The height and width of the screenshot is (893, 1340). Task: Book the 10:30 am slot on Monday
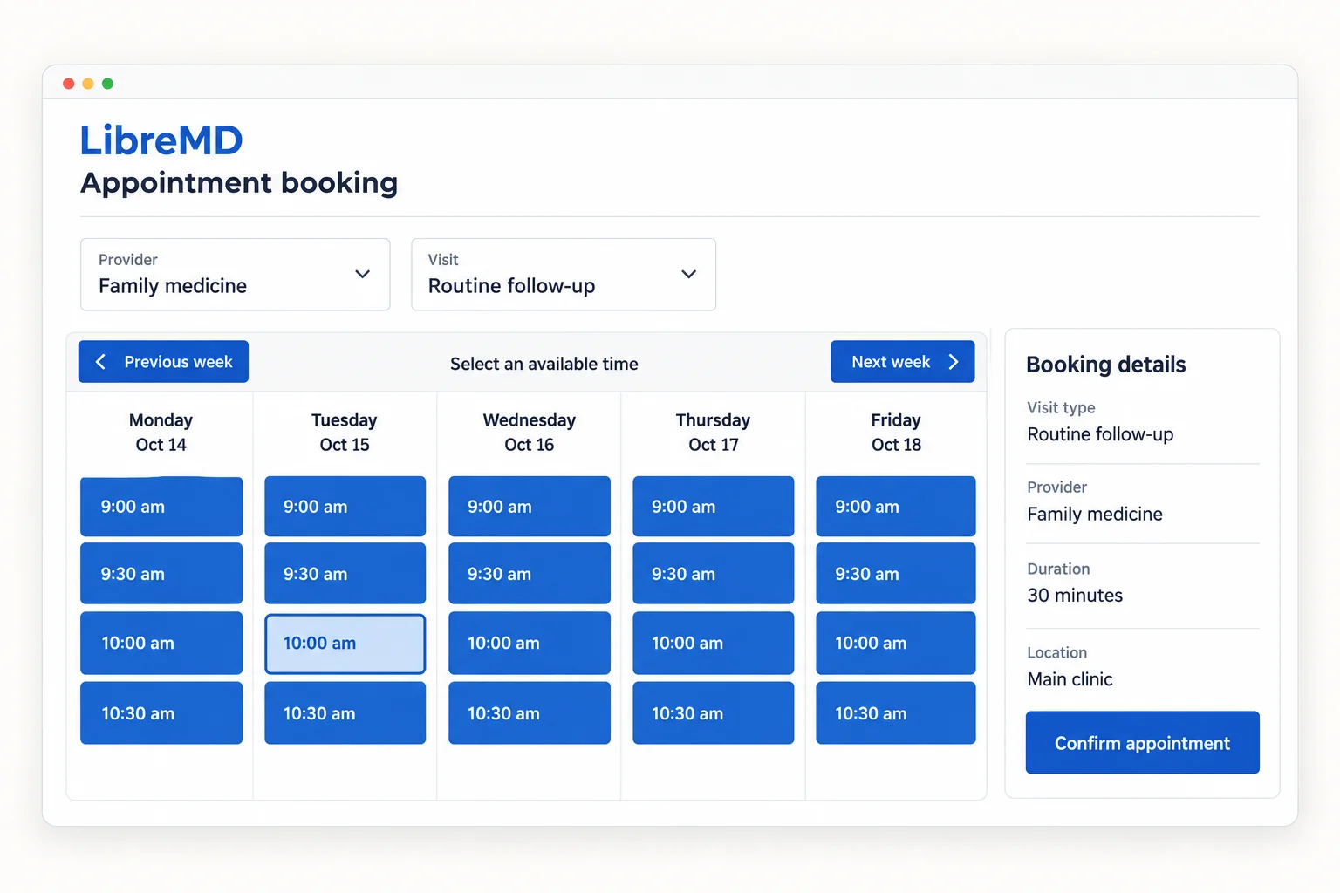pyautogui.click(x=161, y=712)
